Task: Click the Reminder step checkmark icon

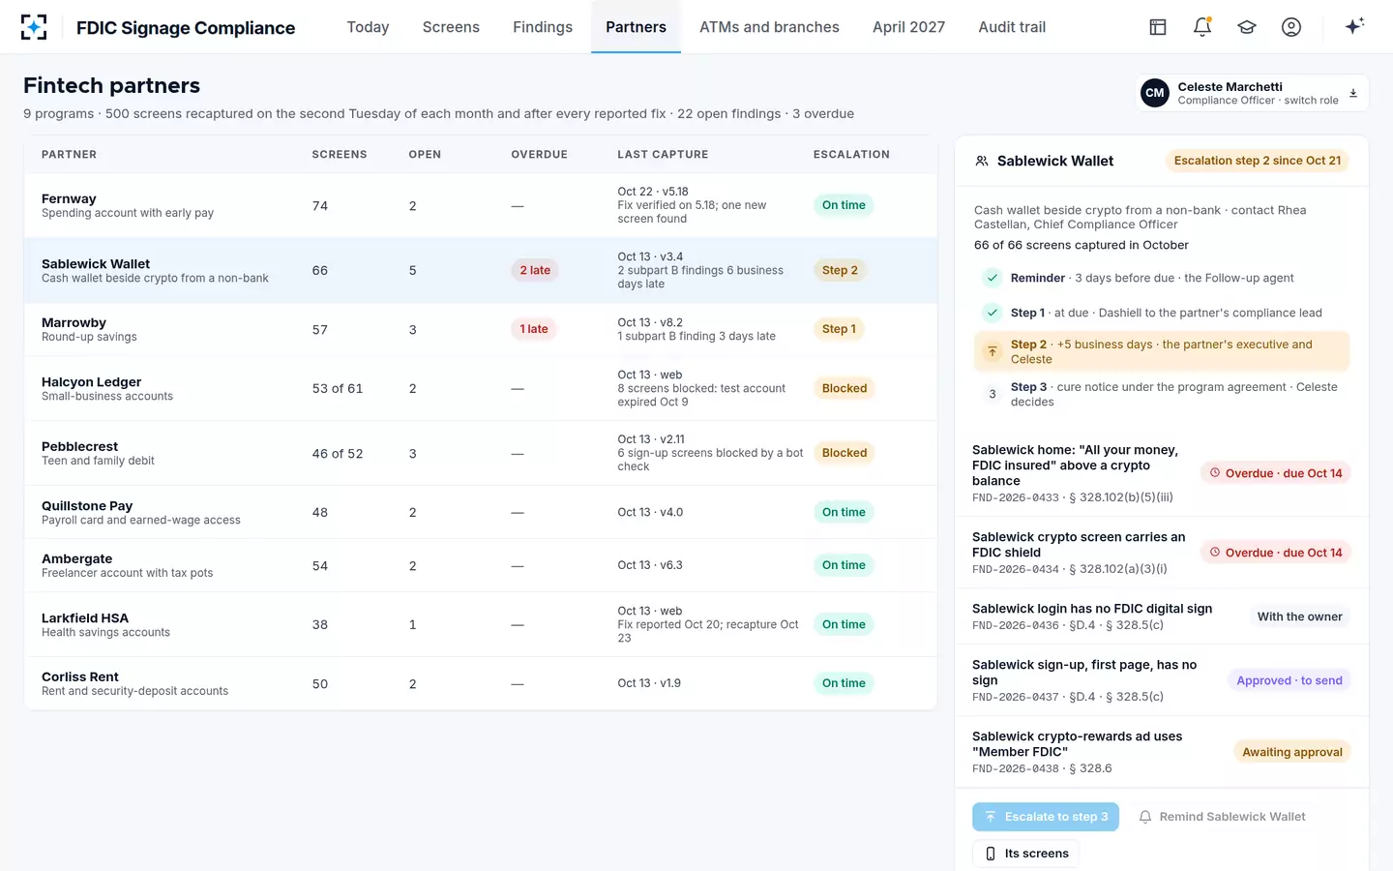Action: pyautogui.click(x=993, y=278)
